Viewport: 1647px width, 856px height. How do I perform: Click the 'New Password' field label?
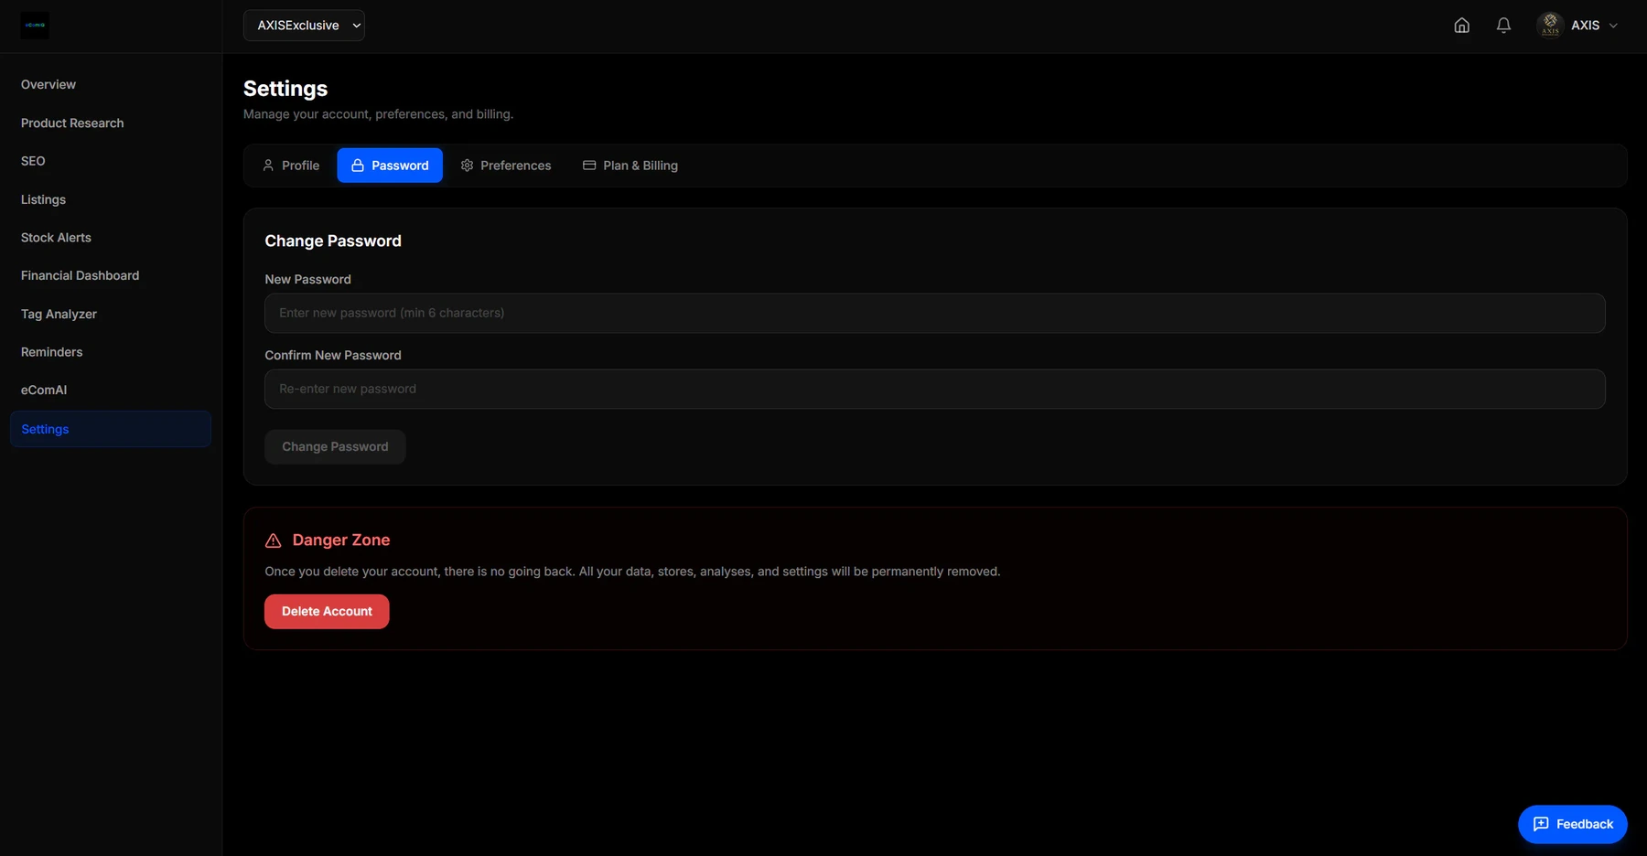307,280
